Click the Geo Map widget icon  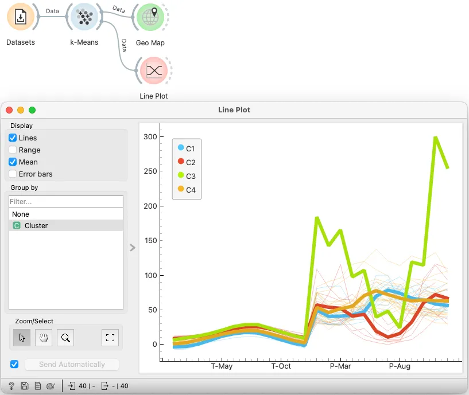[x=150, y=17]
